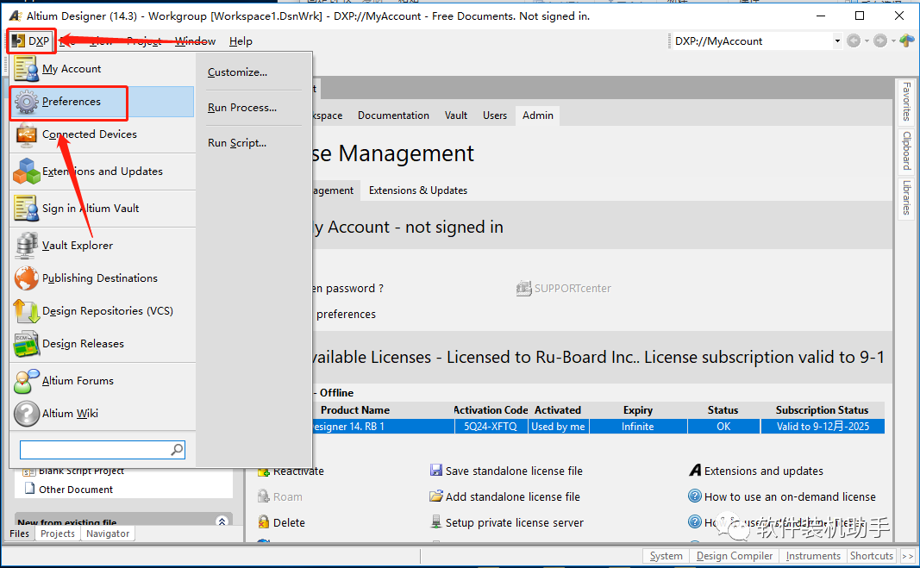Click the search magnifier in menu search box
The height and width of the screenshot is (568, 920).
(x=177, y=449)
